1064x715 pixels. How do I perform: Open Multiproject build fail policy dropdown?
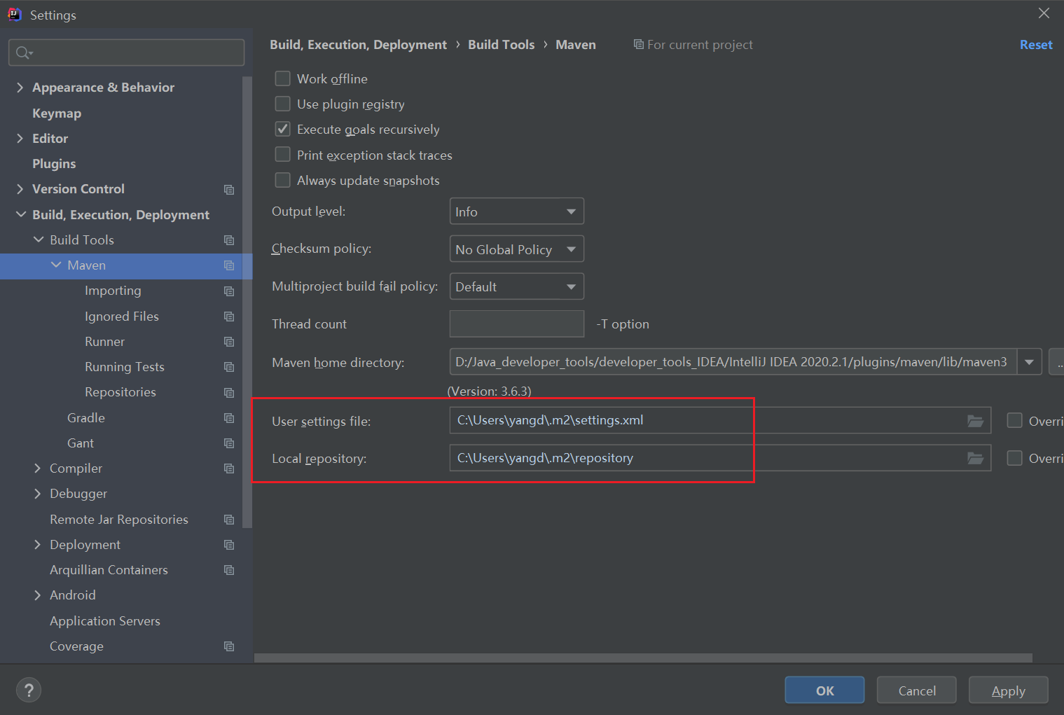point(516,286)
